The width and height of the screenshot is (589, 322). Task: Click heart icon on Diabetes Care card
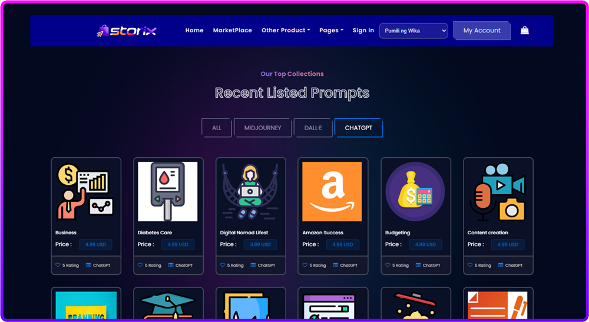[140, 265]
